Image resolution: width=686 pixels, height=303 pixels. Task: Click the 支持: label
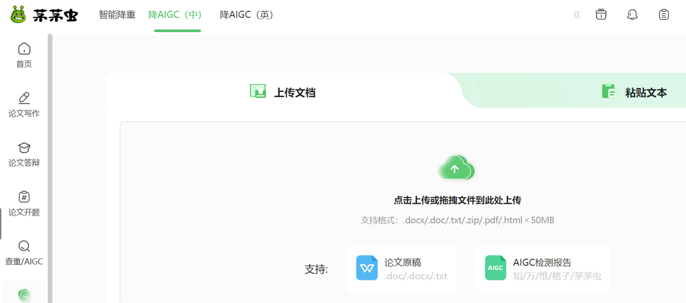point(316,269)
